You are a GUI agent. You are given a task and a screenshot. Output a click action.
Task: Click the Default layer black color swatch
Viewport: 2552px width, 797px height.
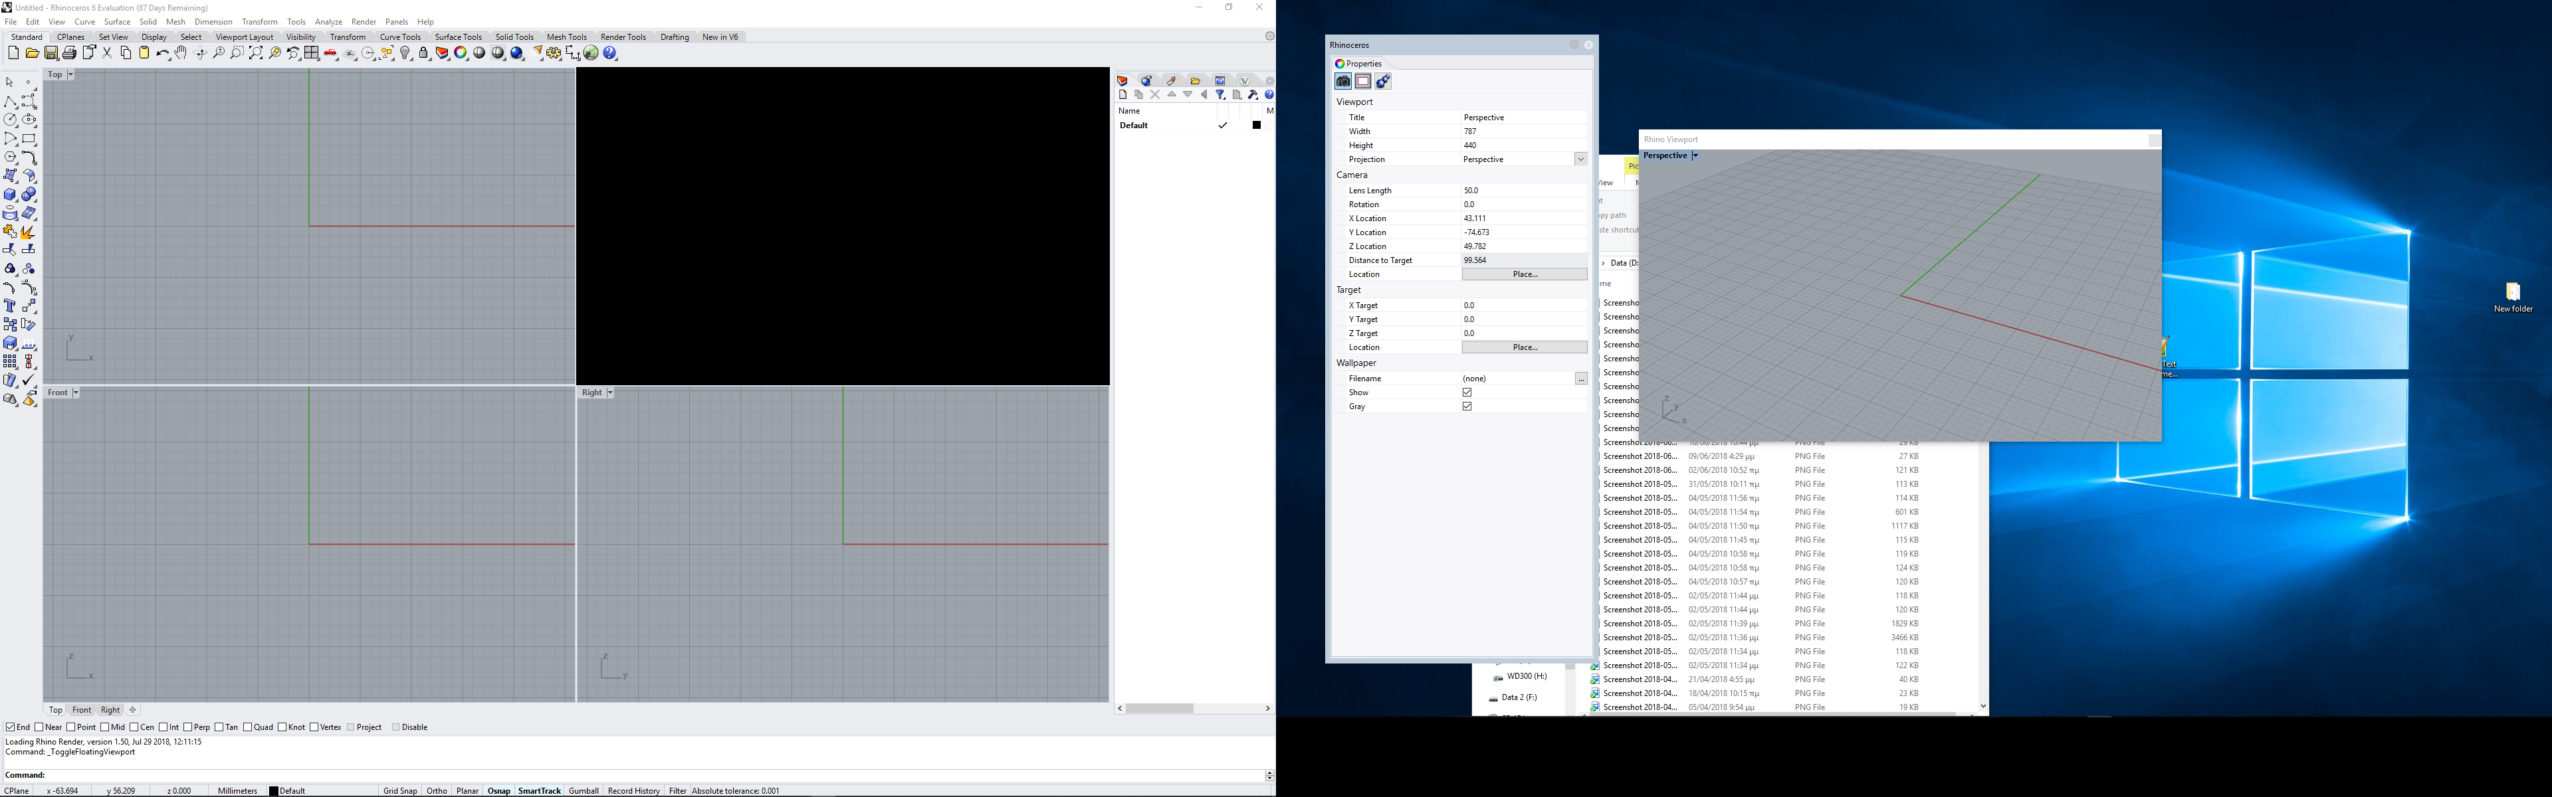[1257, 126]
